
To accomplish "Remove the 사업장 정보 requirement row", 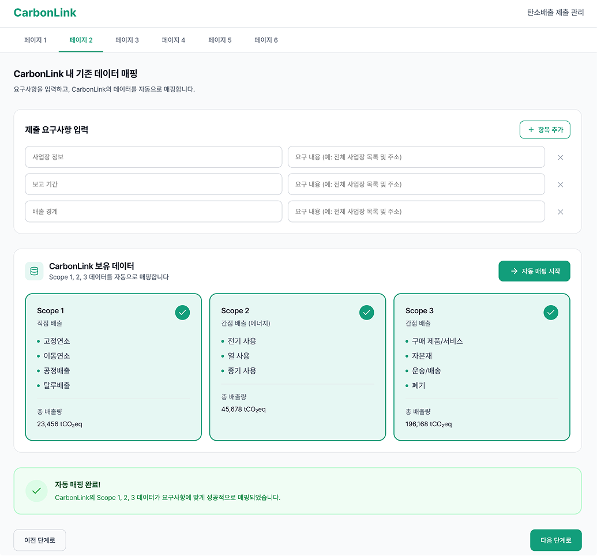I will click(560, 157).
